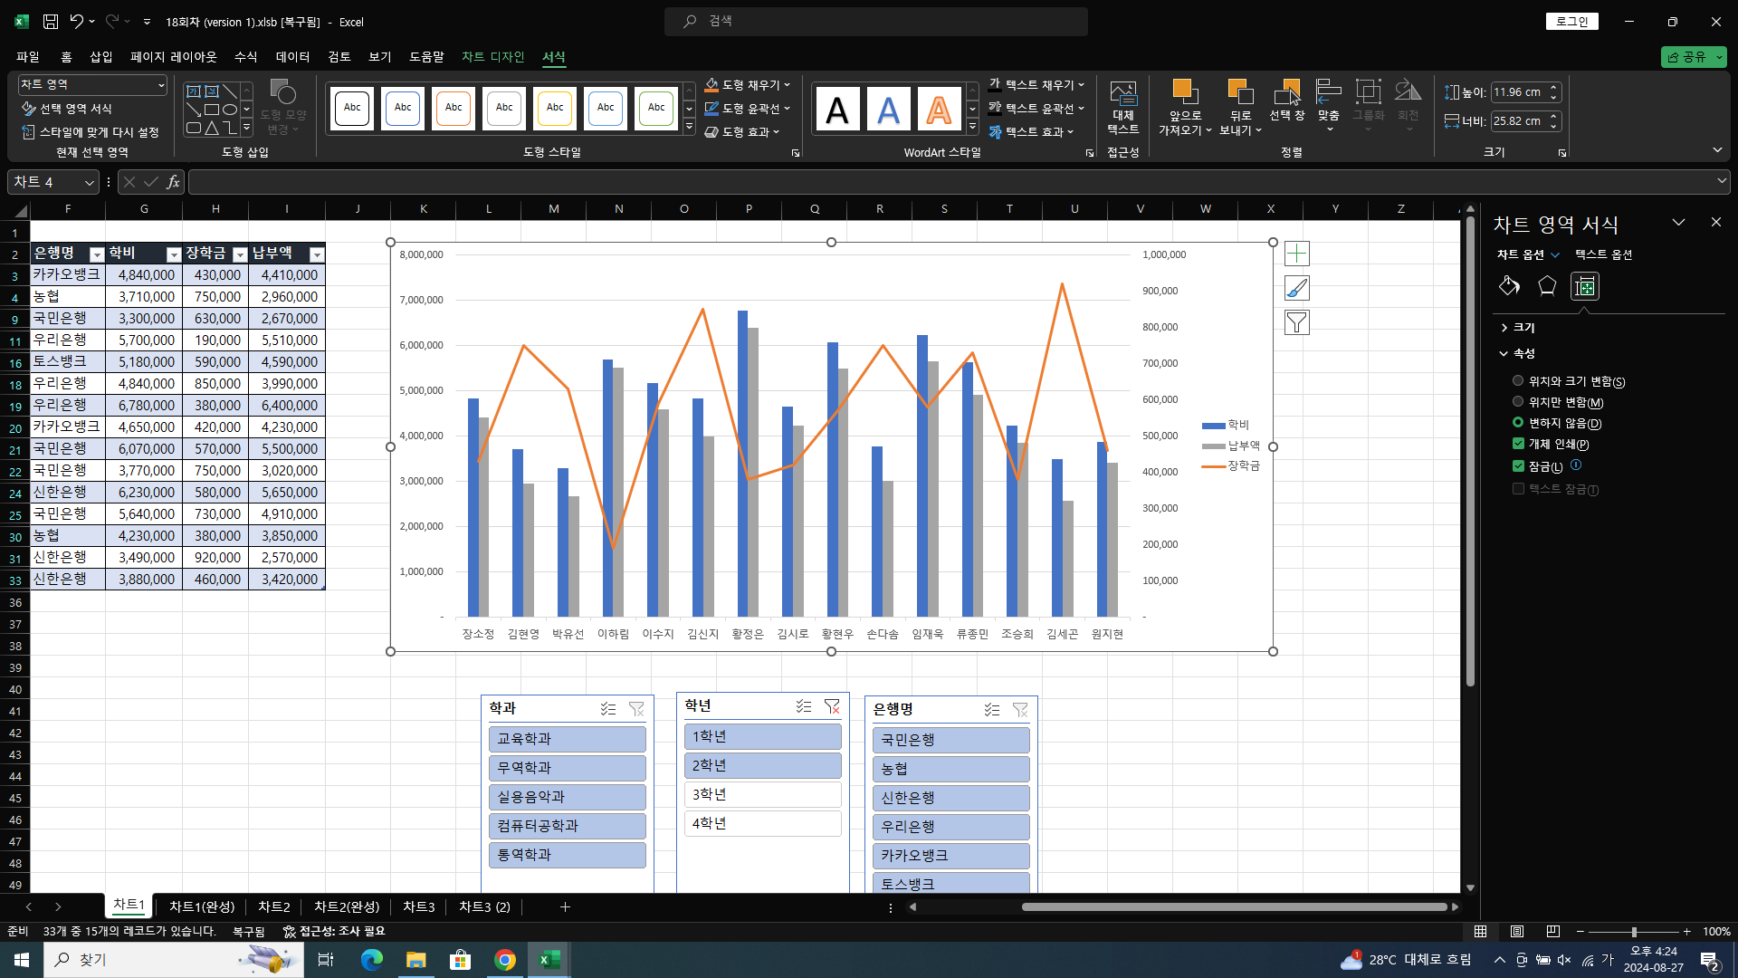Select the Effects pentagon icon in format pane
This screenshot has width=1738, height=978.
coord(1547,286)
